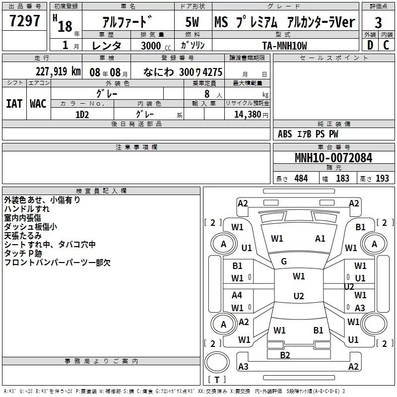Select interior color グレー 系
397x397 pixels.
tap(159, 114)
